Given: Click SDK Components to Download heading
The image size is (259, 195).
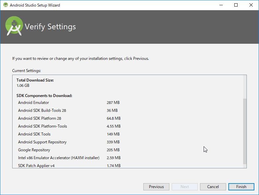Looking at the screenshot, I should [44, 96].
